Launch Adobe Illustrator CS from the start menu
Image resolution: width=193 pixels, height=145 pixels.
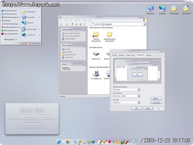pyautogui.click(x=10, y=27)
